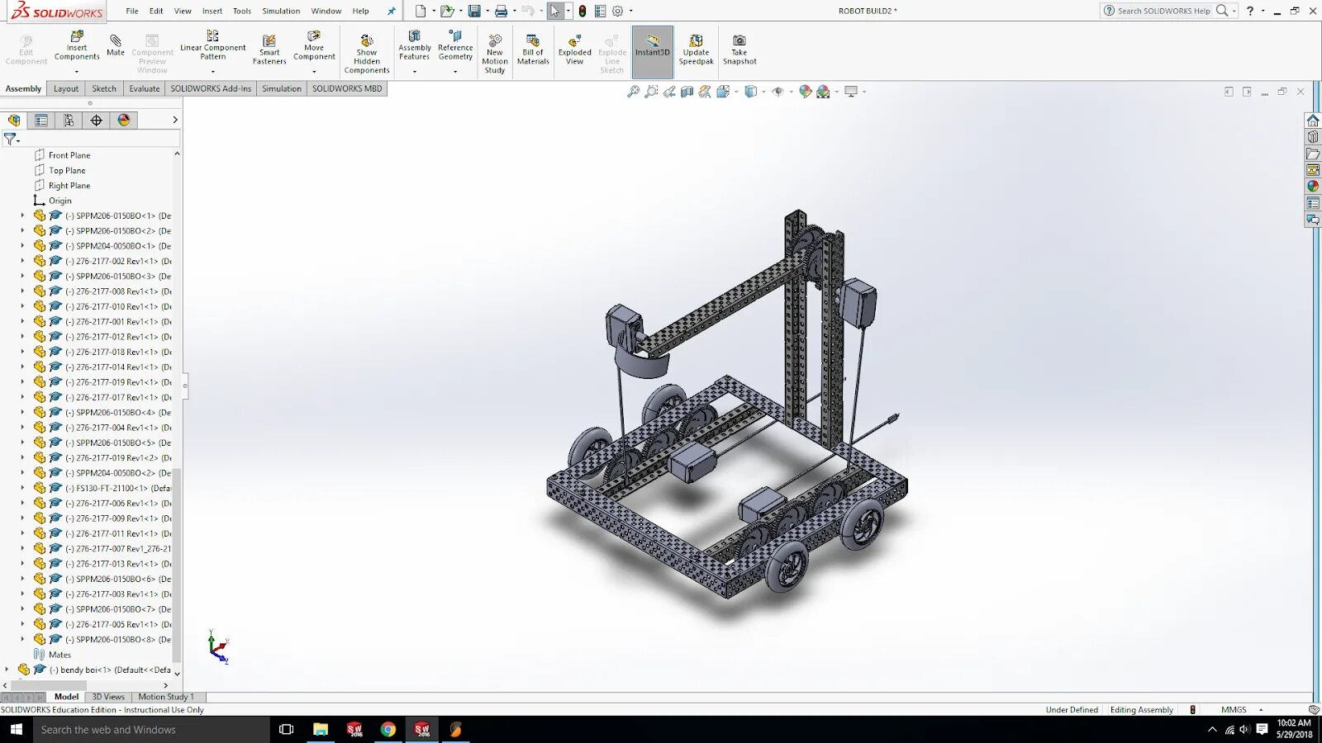This screenshot has width=1322, height=743.
Task: Click the Exploded View icon
Action: point(573,47)
